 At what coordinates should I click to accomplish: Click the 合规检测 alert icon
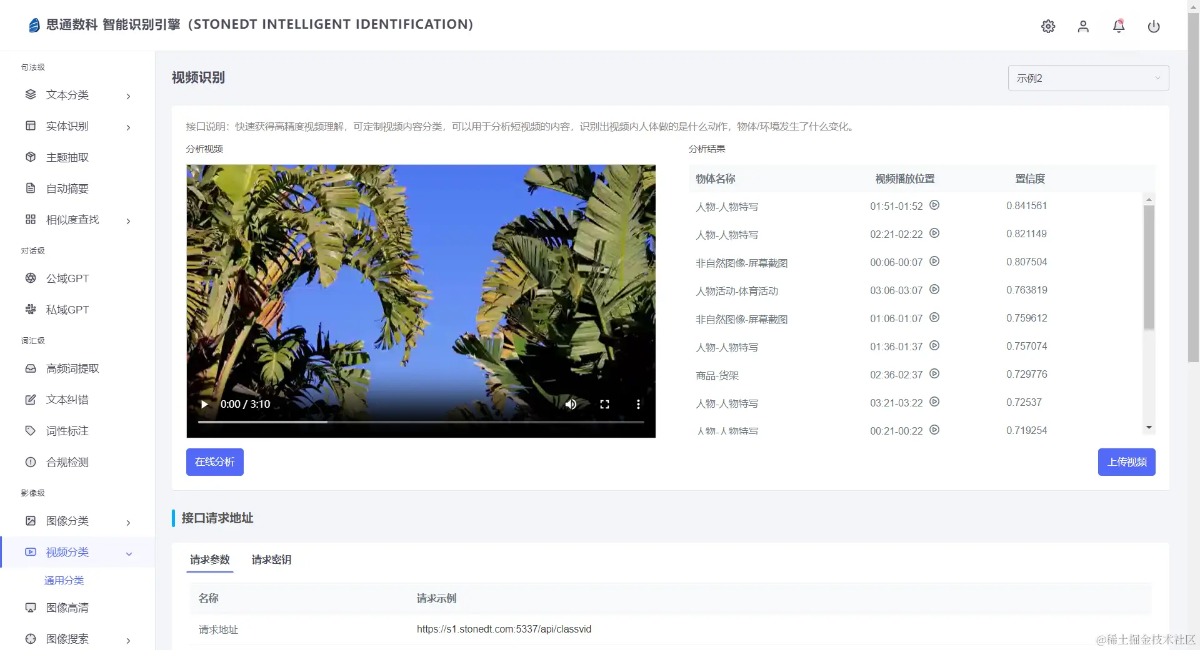pos(31,462)
